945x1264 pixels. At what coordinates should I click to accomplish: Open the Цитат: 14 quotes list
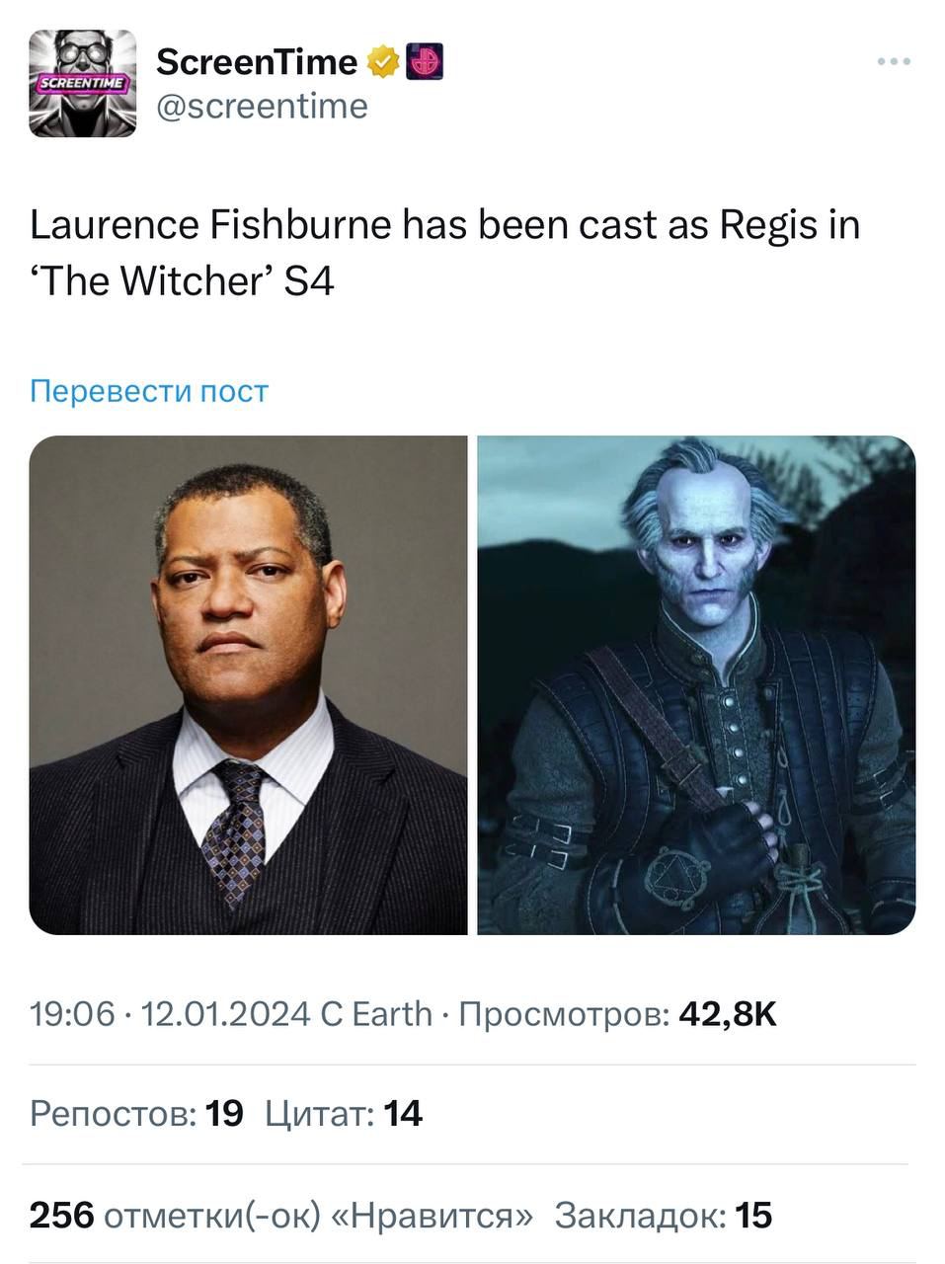[344, 1114]
